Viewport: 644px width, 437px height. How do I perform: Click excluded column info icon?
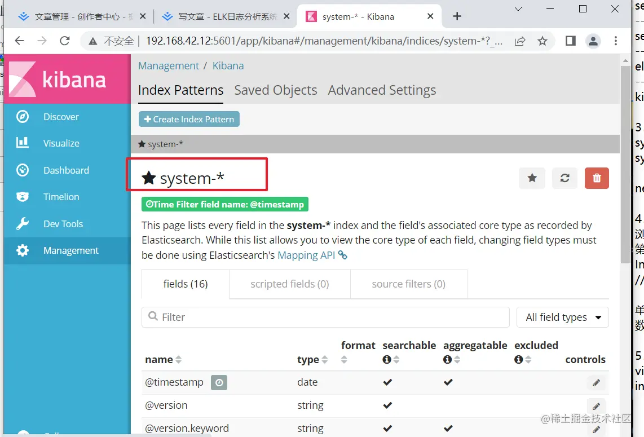[518, 360]
